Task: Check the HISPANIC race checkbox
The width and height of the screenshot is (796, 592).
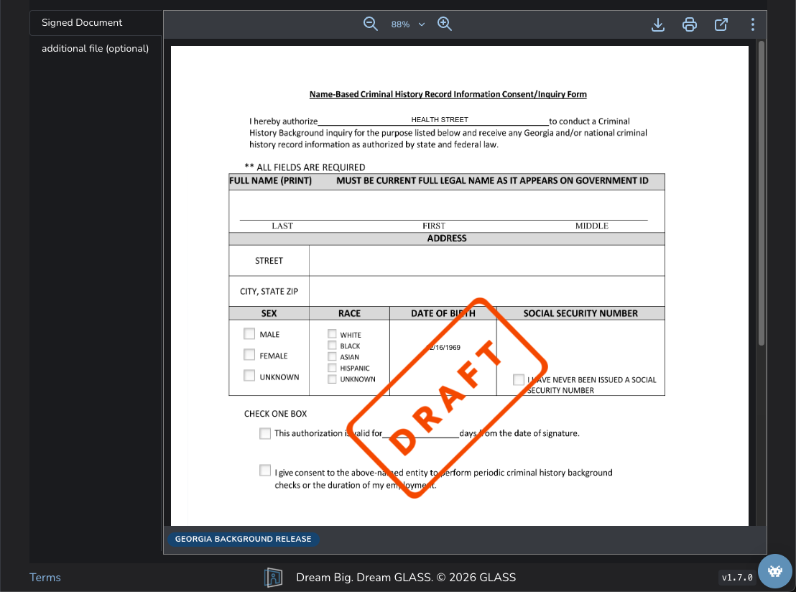Action: tap(331, 367)
